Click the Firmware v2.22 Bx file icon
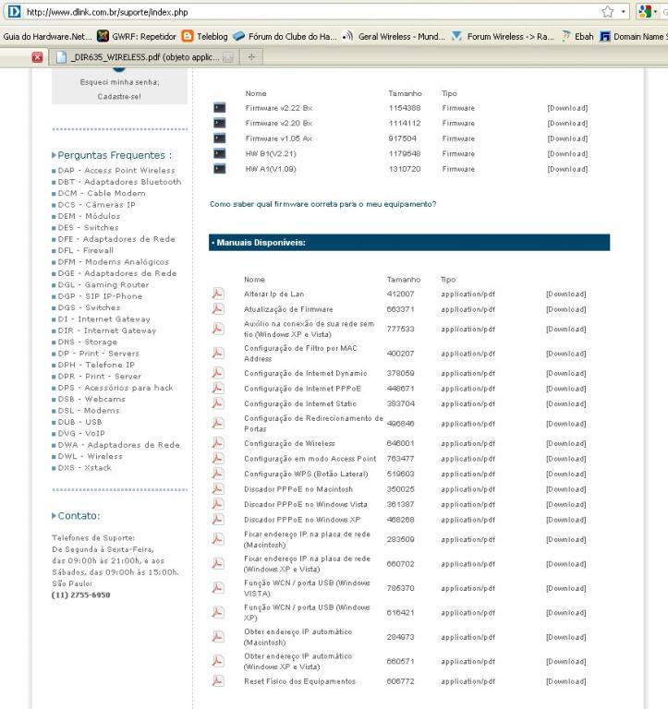668x709 pixels. pyautogui.click(x=220, y=108)
